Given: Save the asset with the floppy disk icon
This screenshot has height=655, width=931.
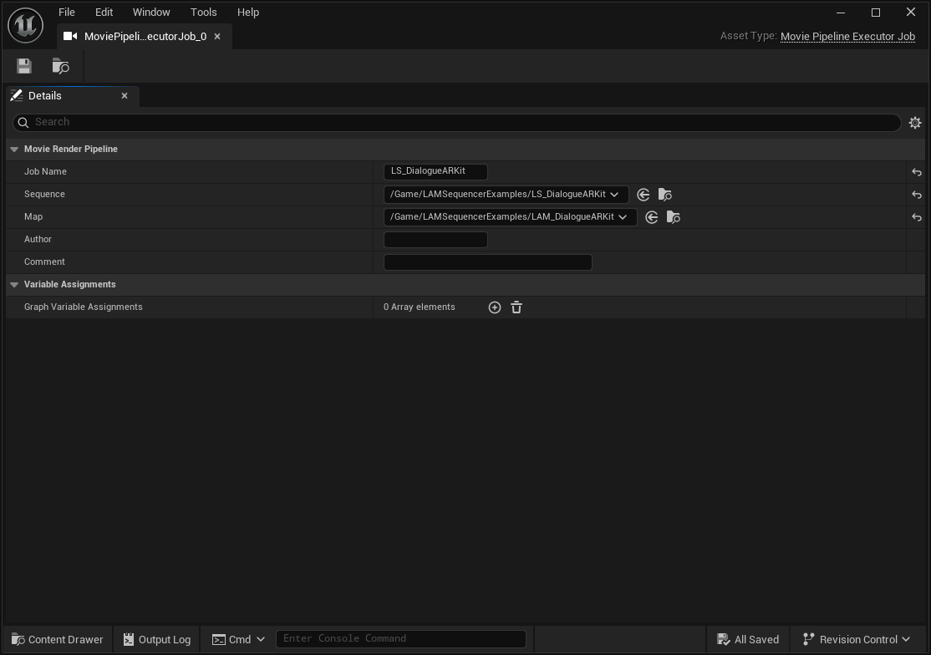Looking at the screenshot, I should (23, 66).
